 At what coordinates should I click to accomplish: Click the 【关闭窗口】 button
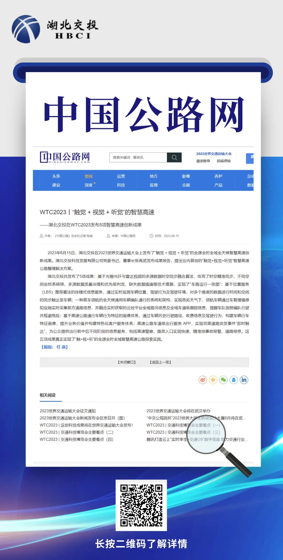pyautogui.click(x=127, y=362)
